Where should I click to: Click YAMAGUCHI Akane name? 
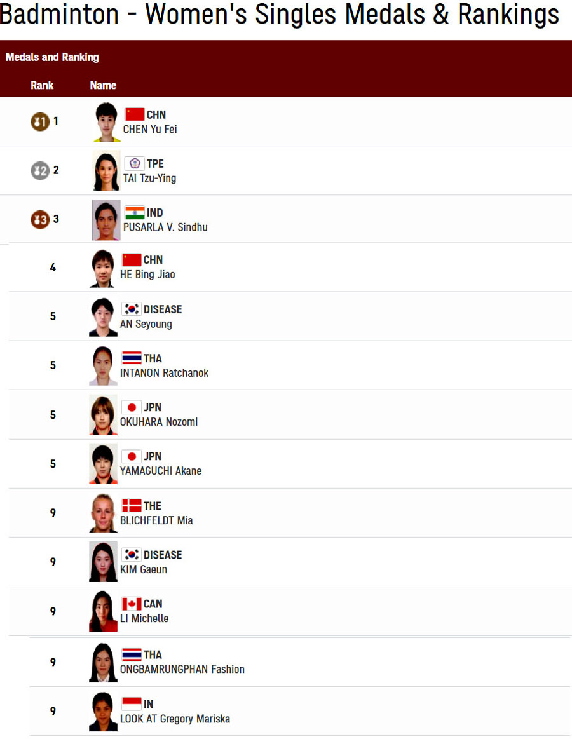pos(161,471)
